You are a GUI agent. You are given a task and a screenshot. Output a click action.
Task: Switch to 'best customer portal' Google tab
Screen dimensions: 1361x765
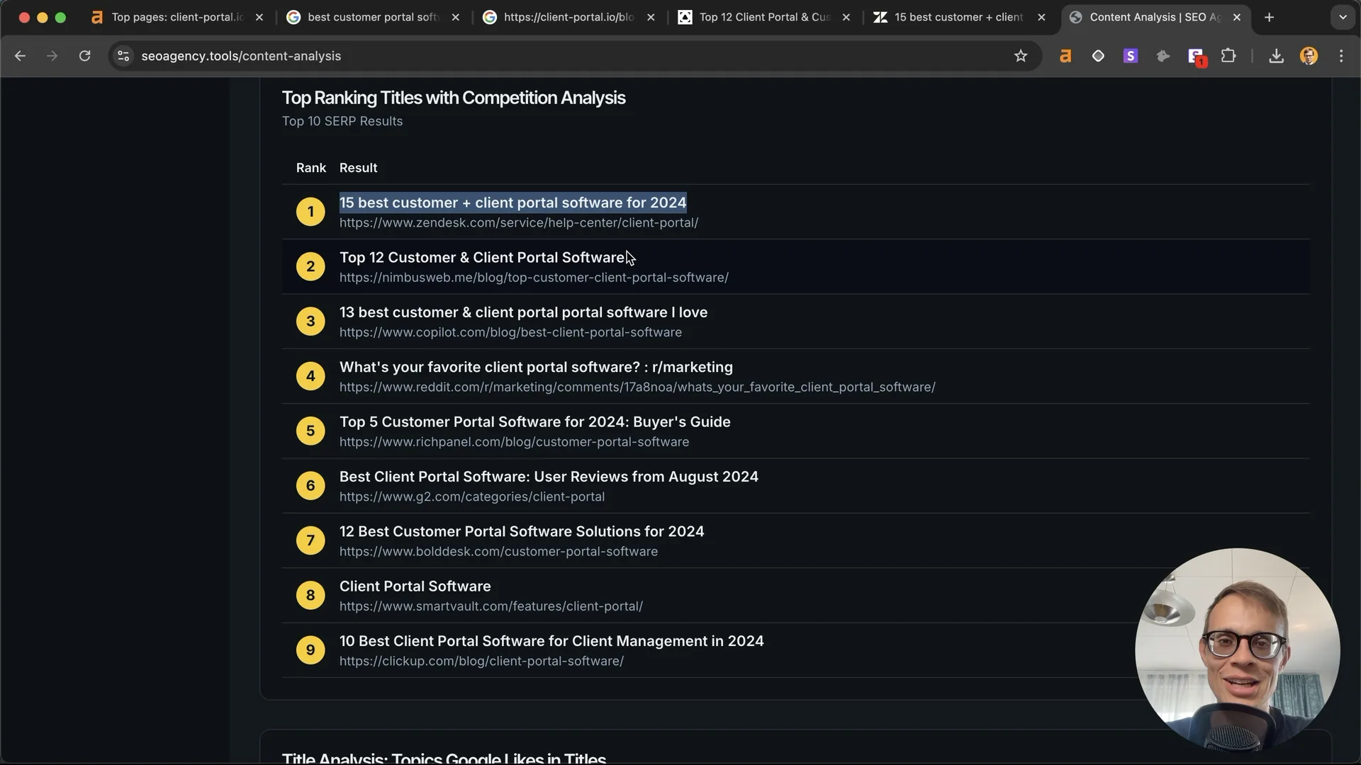coord(373,17)
